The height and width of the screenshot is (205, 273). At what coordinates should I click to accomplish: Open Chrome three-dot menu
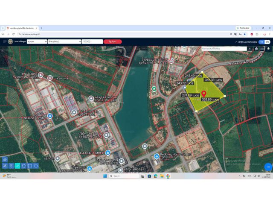click(x=270, y=34)
